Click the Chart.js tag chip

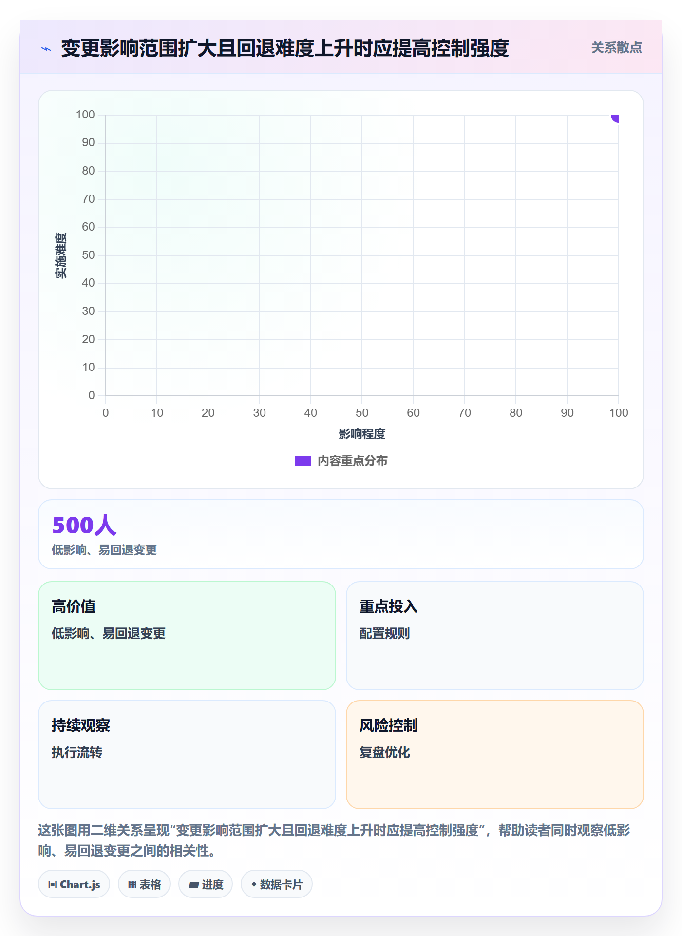tap(74, 884)
